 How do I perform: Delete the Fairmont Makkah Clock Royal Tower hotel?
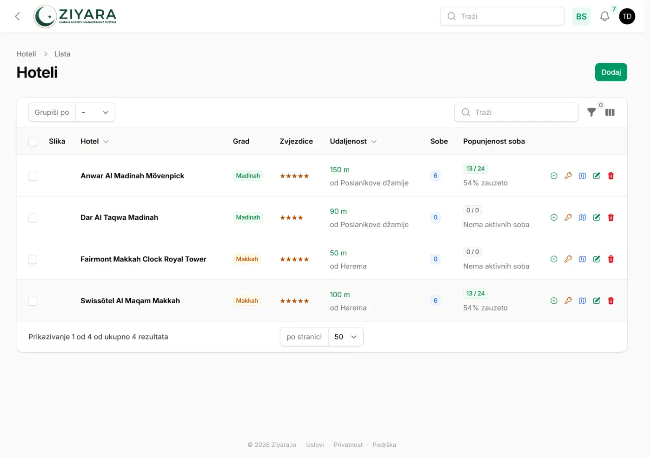pos(611,259)
